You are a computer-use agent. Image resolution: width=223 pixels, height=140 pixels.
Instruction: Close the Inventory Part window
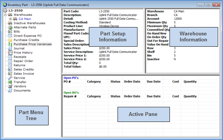[x=216, y=5]
